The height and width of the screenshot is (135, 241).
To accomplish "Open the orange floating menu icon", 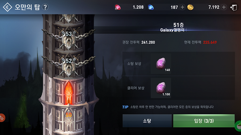I will point(2,118).
